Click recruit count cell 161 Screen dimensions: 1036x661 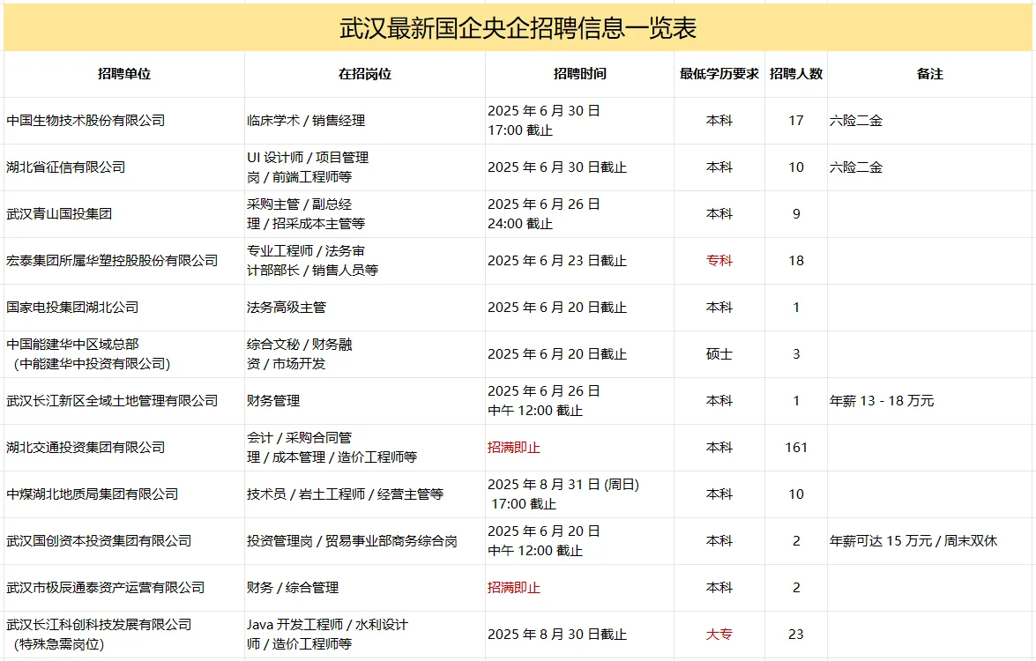pyautogui.click(x=796, y=447)
